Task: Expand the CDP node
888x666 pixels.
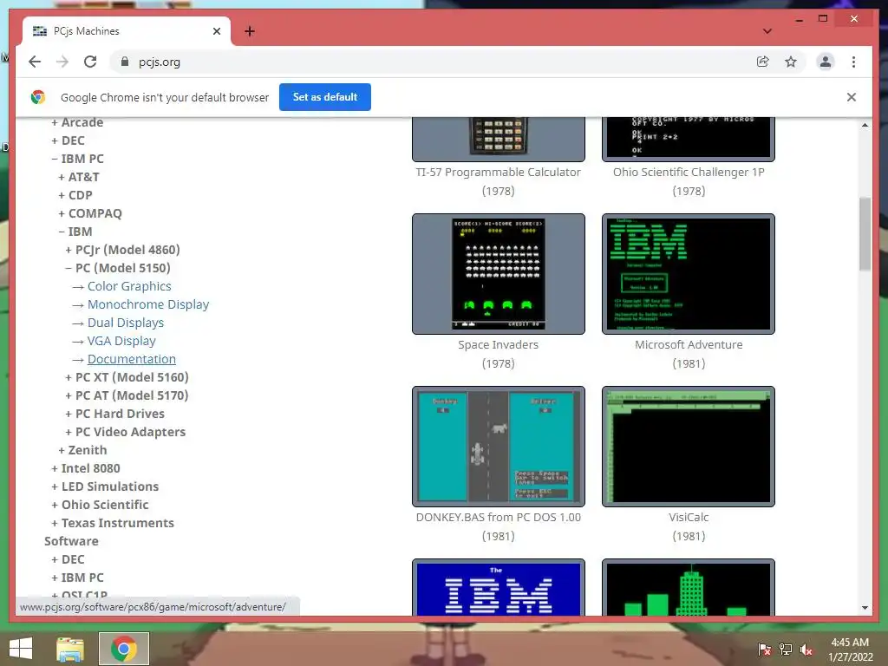Action: 75,195
